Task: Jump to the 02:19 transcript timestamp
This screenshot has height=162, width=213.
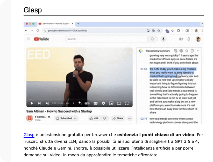Action: coord(144,119)
